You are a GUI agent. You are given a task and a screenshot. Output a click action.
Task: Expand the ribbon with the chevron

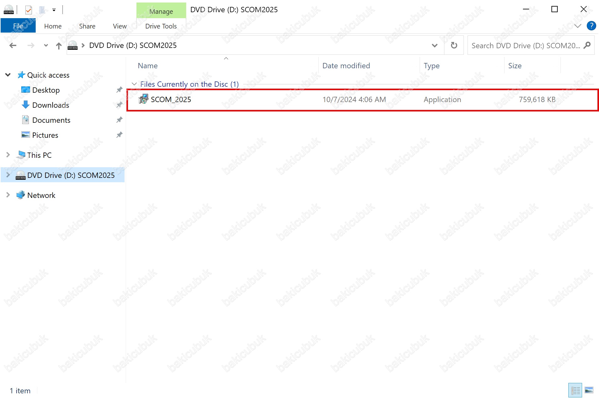(578, 26)
